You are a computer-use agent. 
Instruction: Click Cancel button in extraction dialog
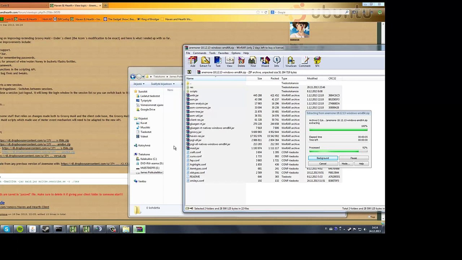coord(323,164)
